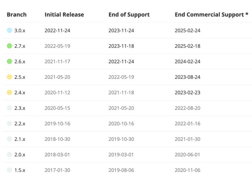This screenshot has height=182, width=252.
Task: Click the grey status dot beside 2.0.x
Action: click(x=9, y=154)
